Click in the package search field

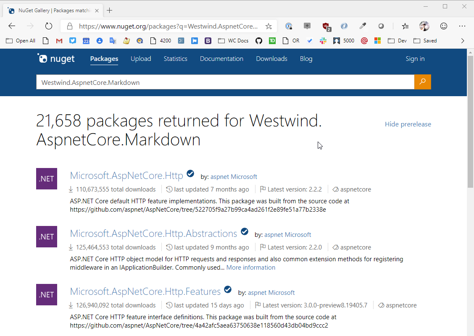pos(225,82)
